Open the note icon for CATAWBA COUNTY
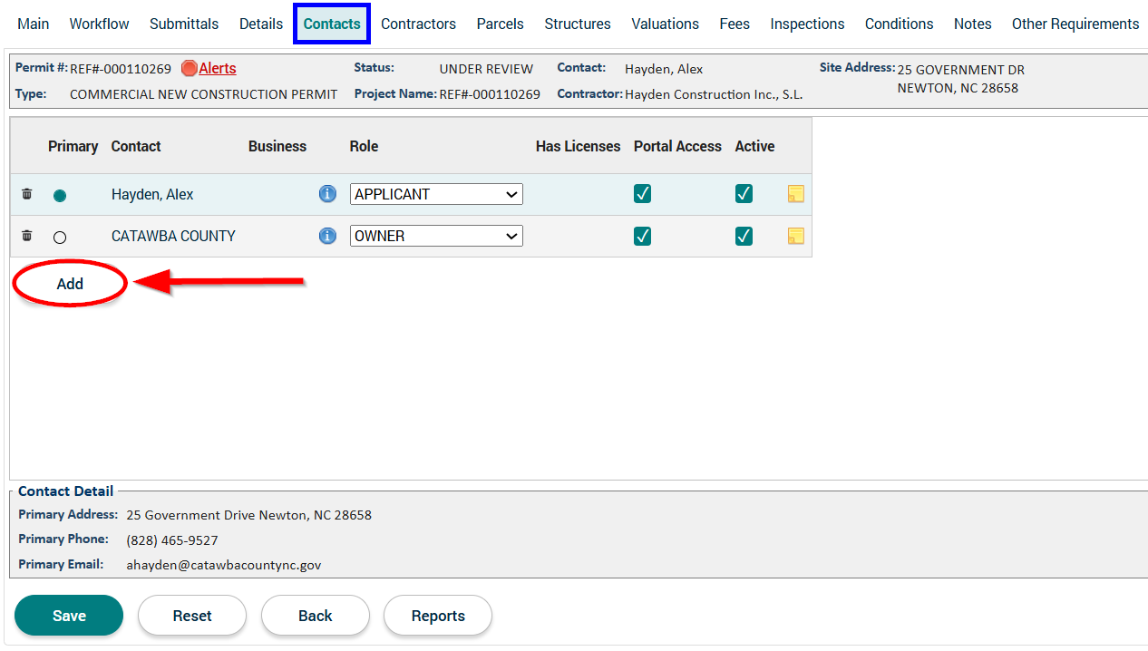 click(795, 236)
